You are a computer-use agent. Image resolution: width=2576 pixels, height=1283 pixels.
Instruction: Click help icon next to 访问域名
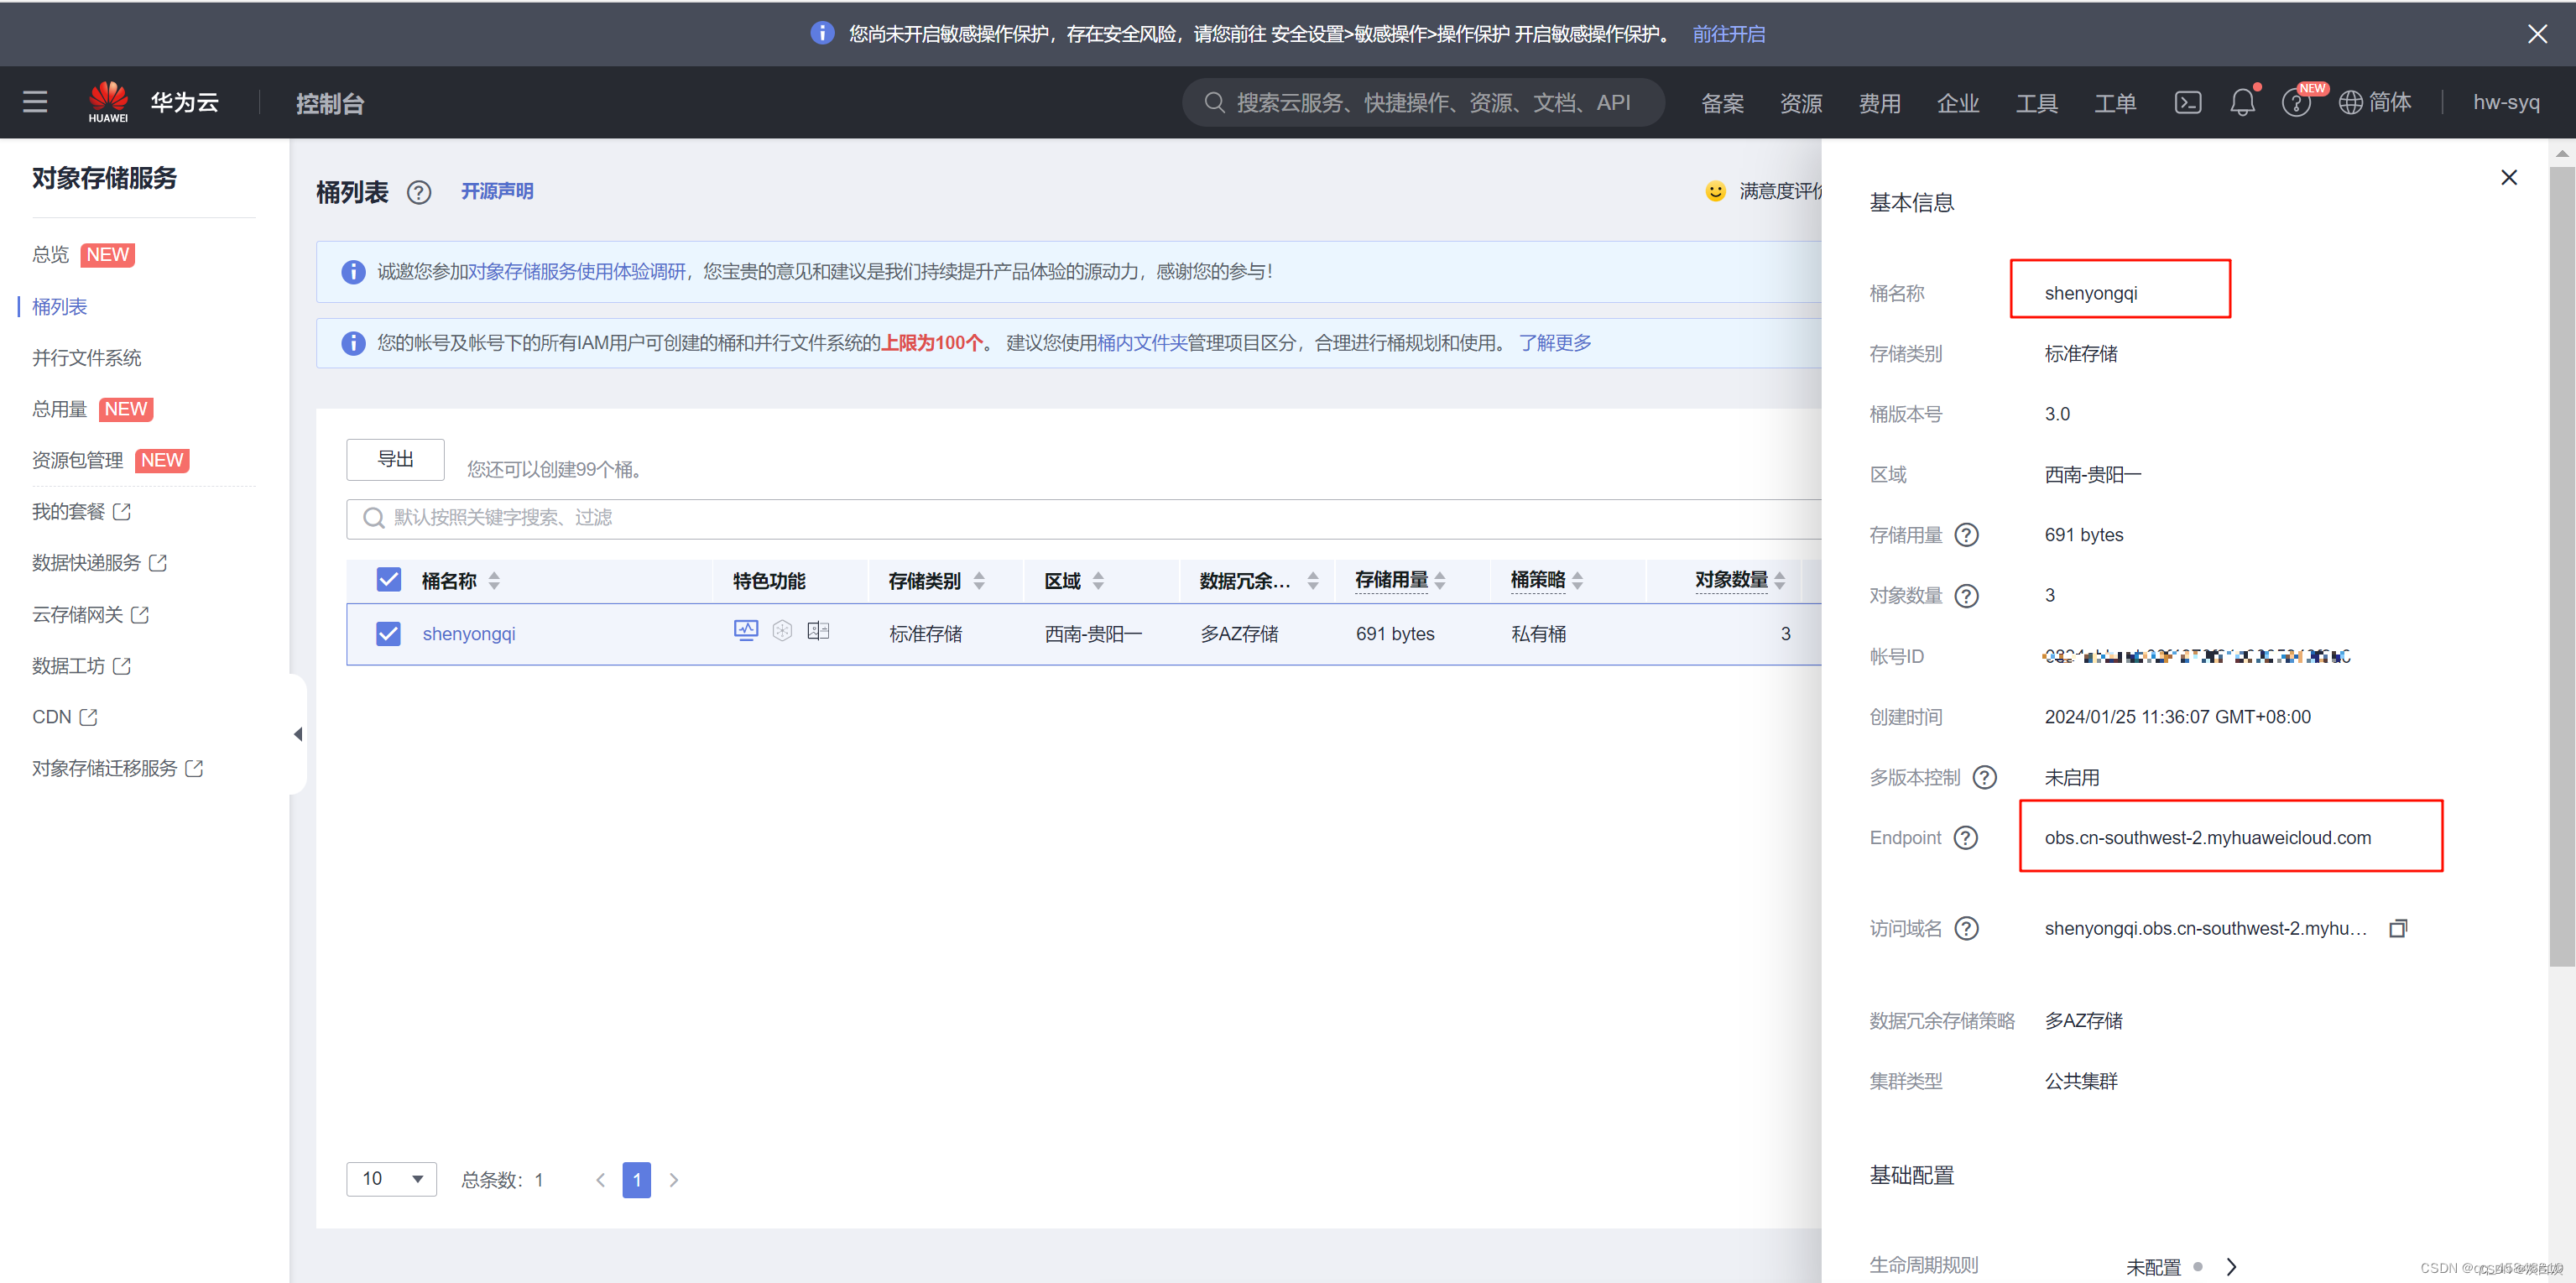[1966, 928]
